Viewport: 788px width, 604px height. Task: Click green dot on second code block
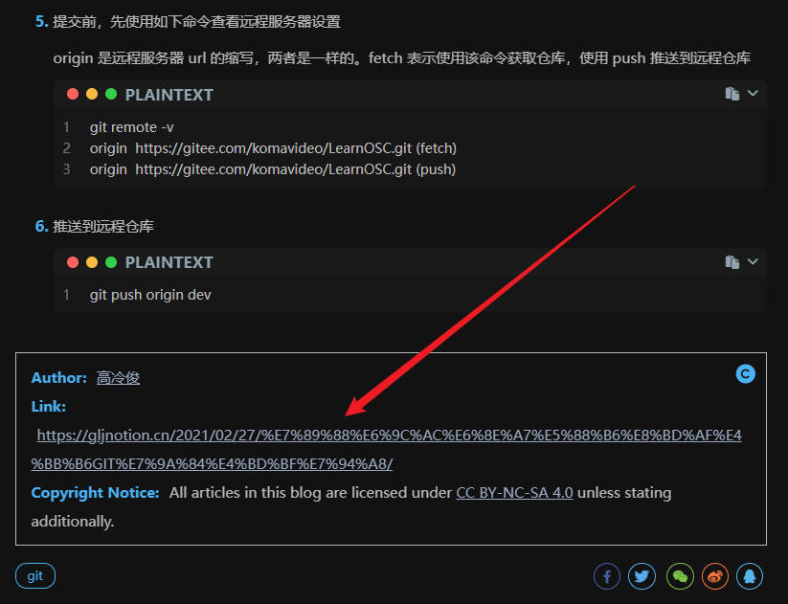pyautogui.click(x=111, y=262)
